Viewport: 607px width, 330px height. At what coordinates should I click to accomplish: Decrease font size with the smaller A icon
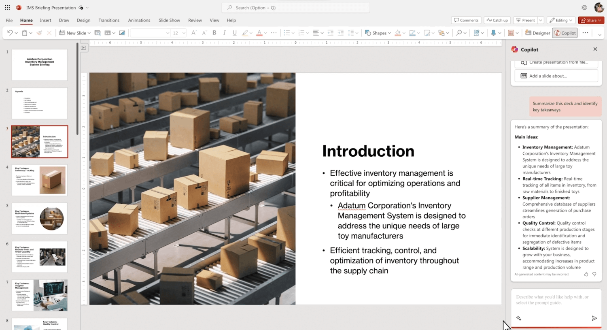coord(204,33)
